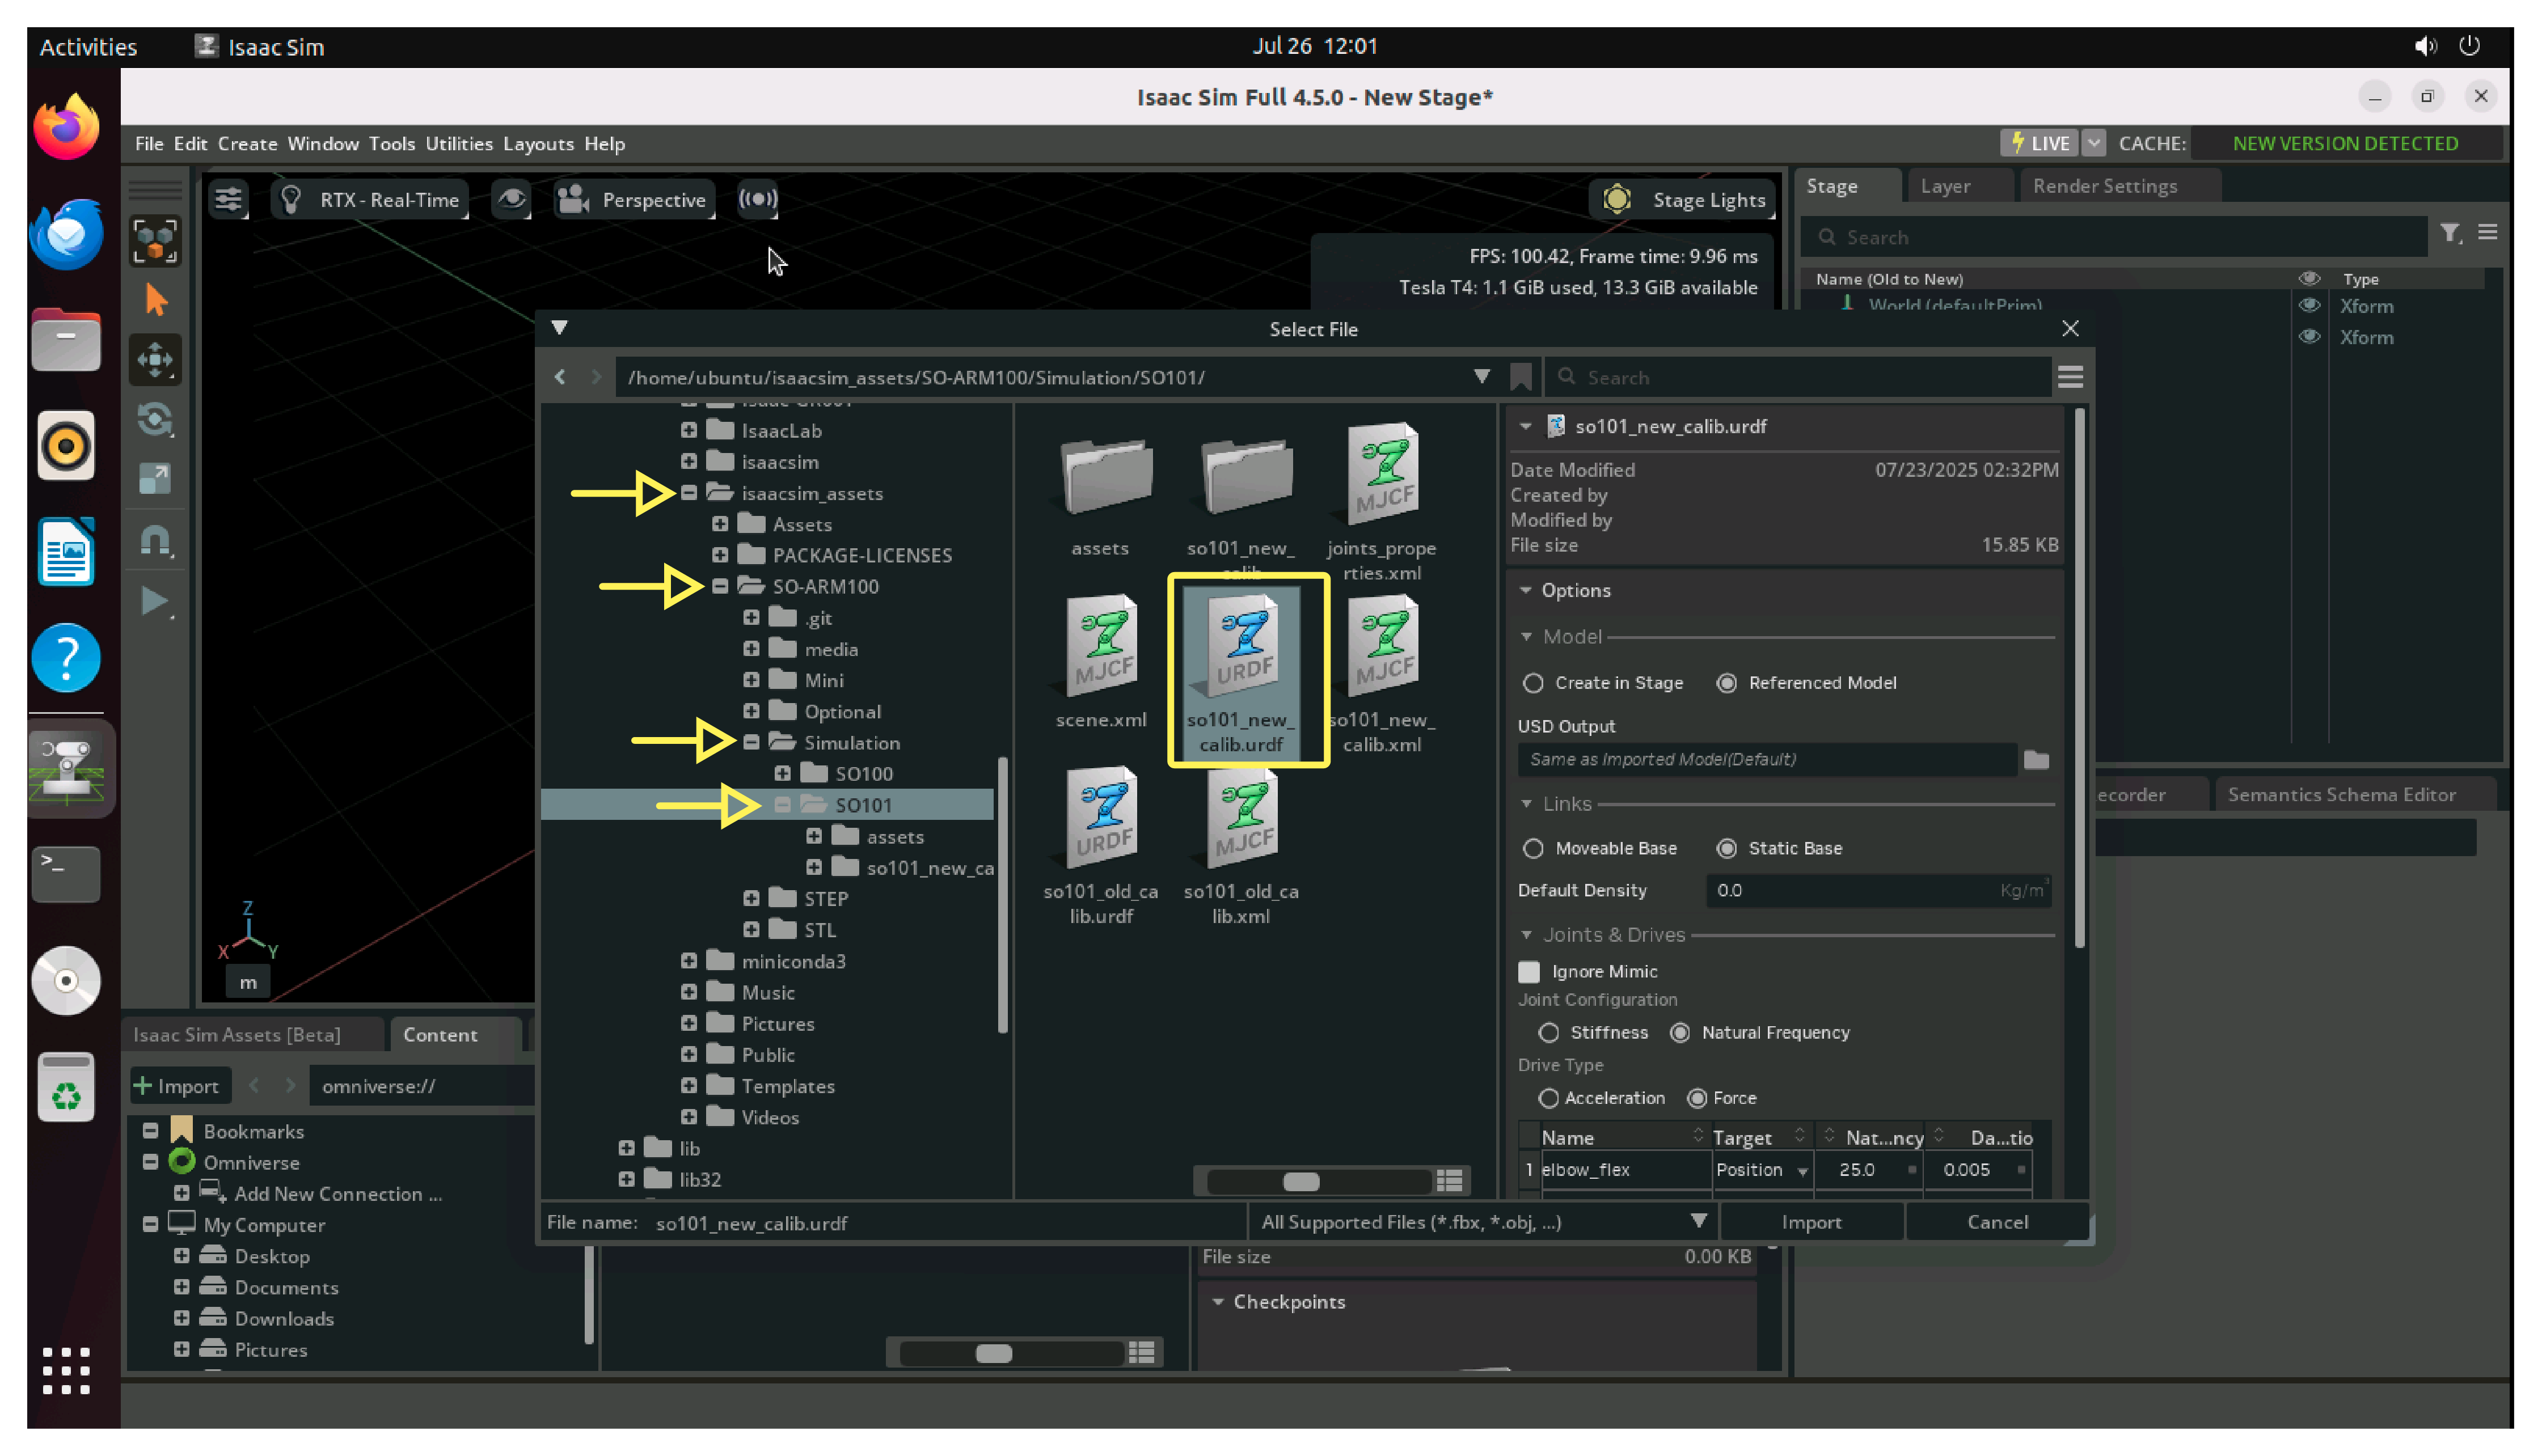Screen dimensions: 2542x1456
Task: Click the bookmark icon in file dialog
Action: (1521, 377)
